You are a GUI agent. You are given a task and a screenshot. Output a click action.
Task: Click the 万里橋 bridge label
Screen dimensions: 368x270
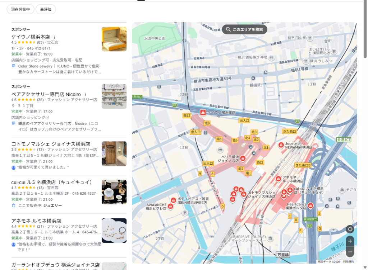tap(283, 255)
